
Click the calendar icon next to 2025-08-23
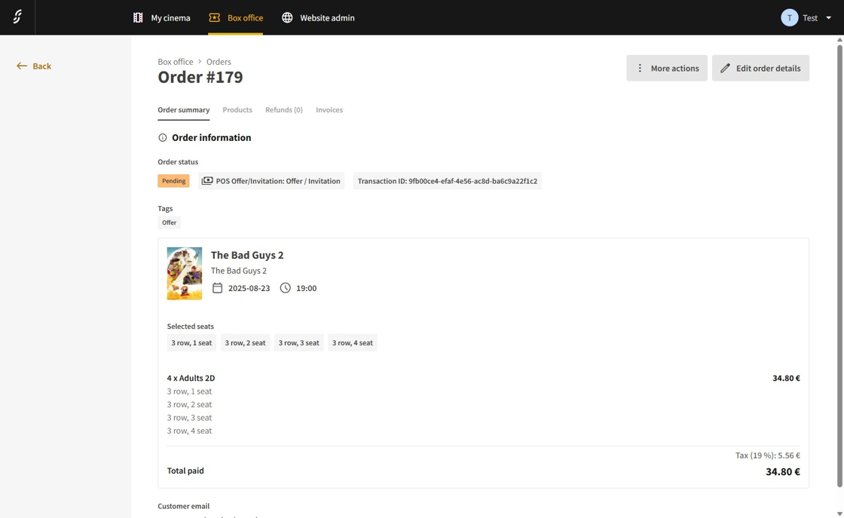click(x=217, y=288)
